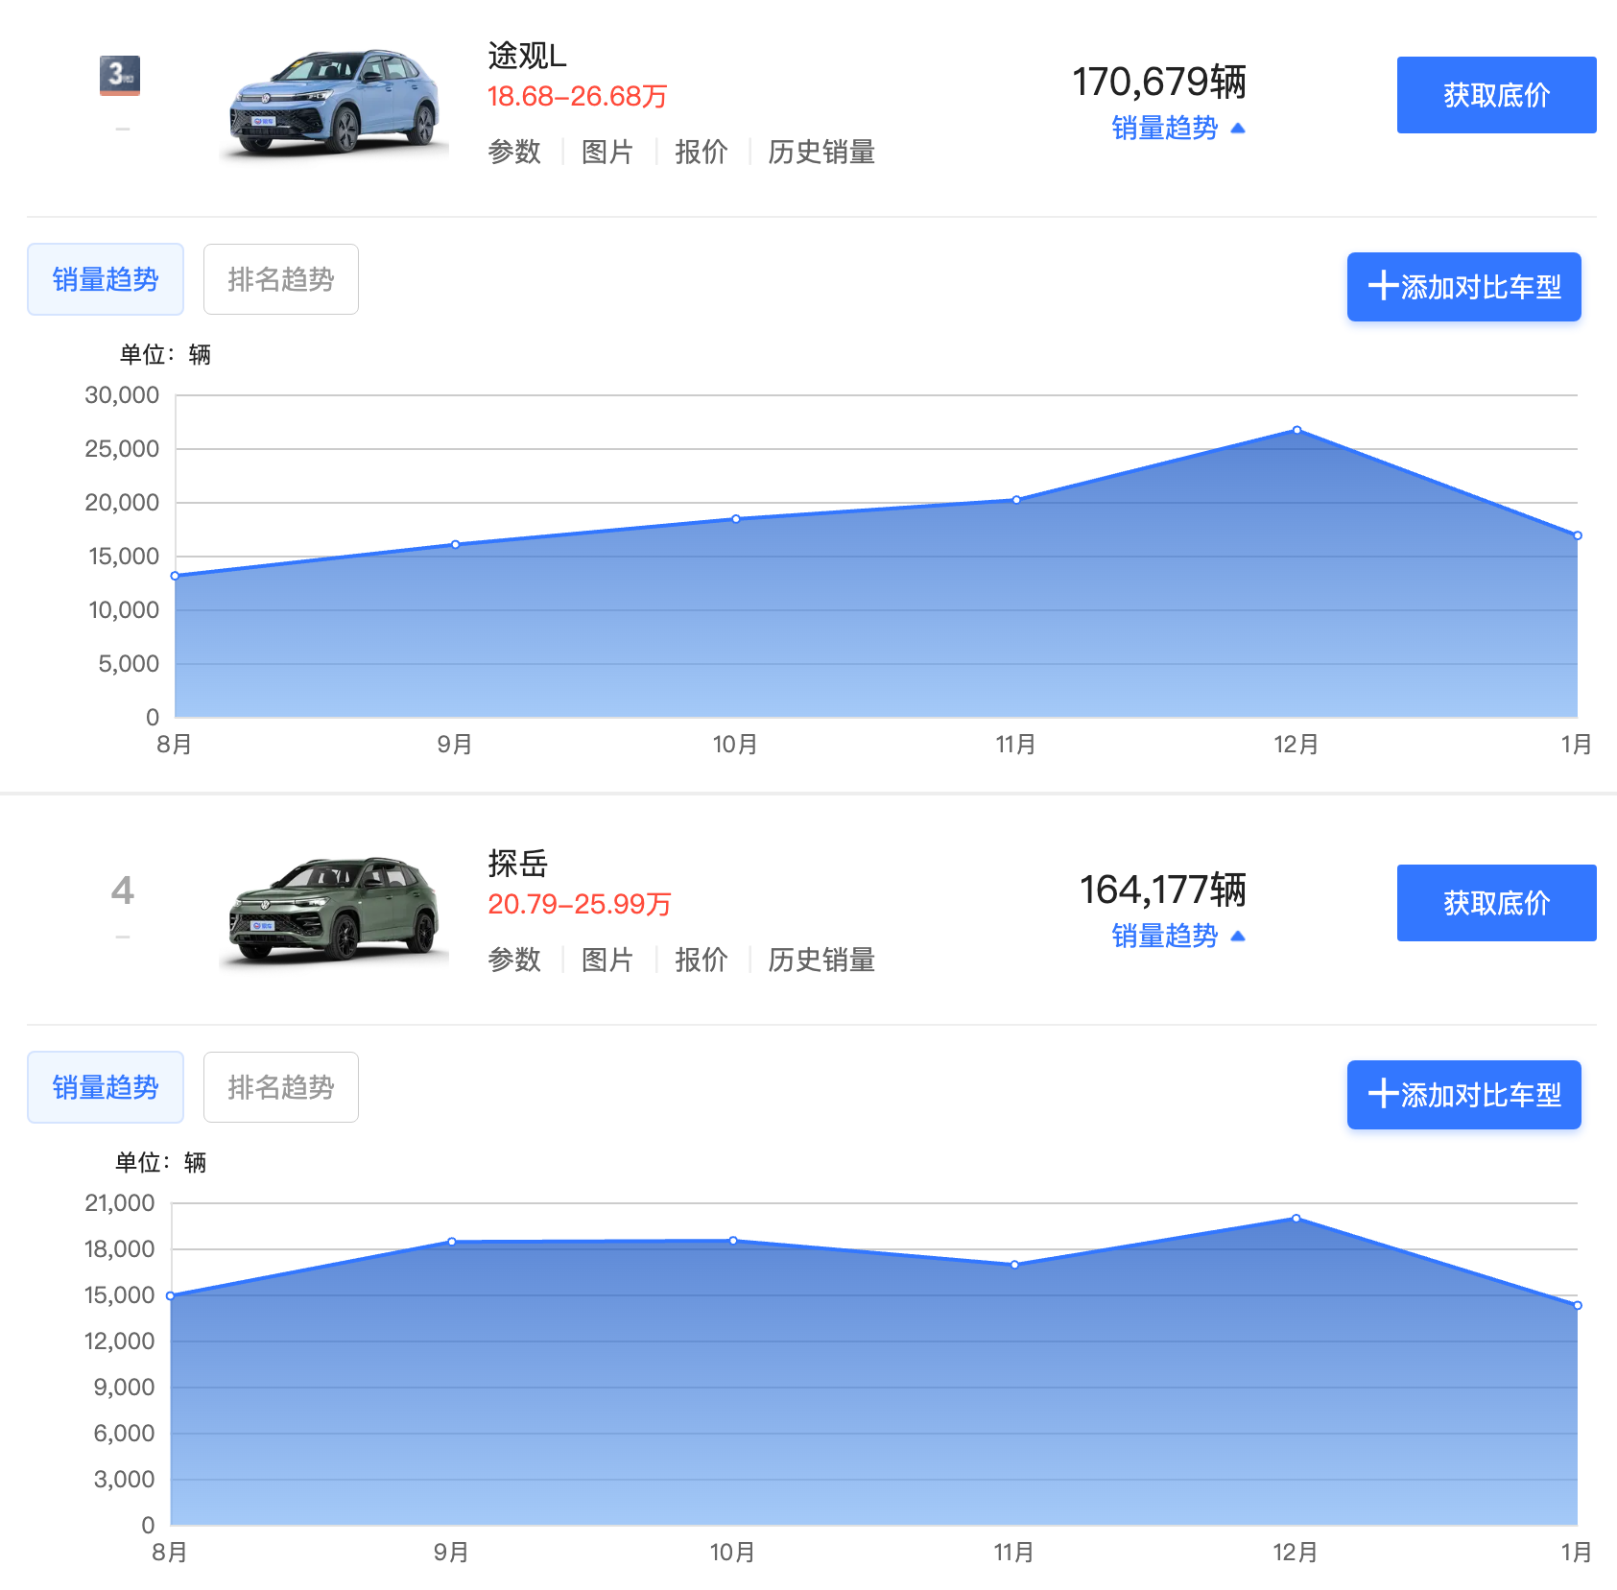Select 销量趋势 tab in 探岳 chart
Viewport: 1617px width, 1590px height.
click(x=106, y=1087)
